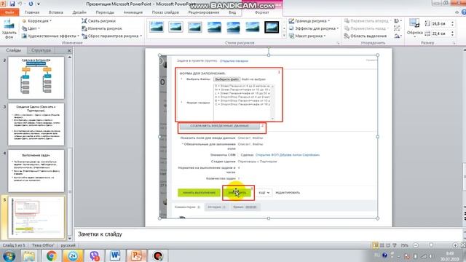Click the Slide Sorter view icon in status bar

coord(382,245)
